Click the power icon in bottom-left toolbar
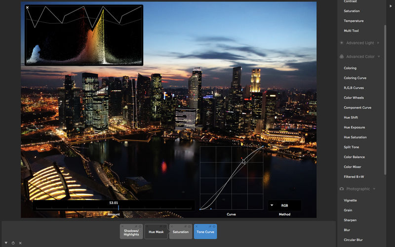The height and width of the screenshot is (247, 395). tap(13, 243)
